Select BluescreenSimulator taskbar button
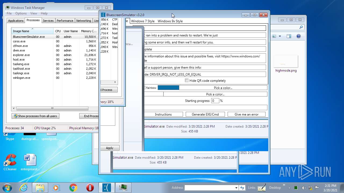This screenshot has width=344, height=193. point(107,188)
